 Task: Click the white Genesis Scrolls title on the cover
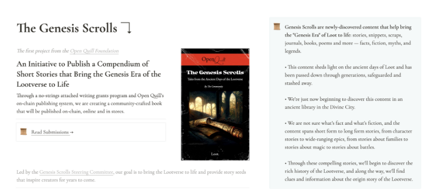click(x=215, y=72)
